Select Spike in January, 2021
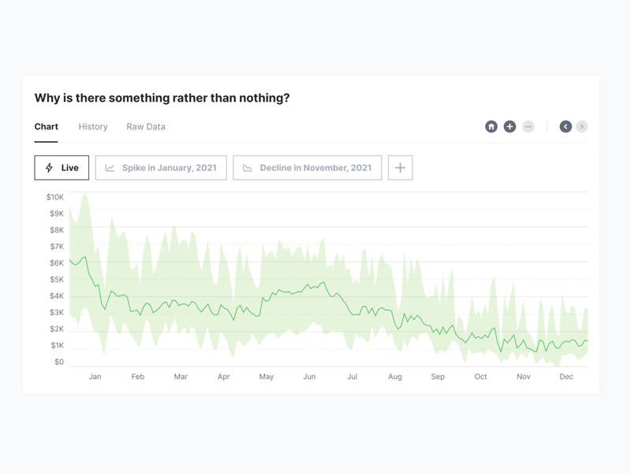Viewport: 631px width, 473px height. pos(161,168)
